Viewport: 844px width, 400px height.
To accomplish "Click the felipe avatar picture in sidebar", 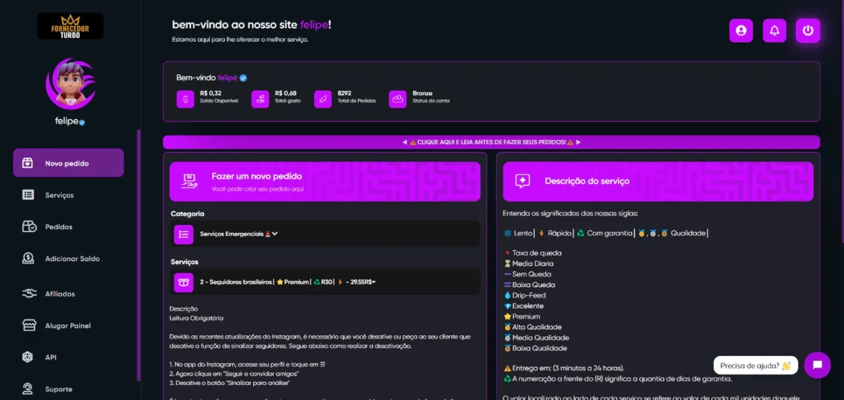I will (x=71, y=83).
